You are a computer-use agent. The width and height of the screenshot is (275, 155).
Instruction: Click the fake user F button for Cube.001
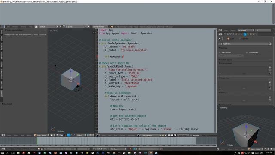point(270,44)
